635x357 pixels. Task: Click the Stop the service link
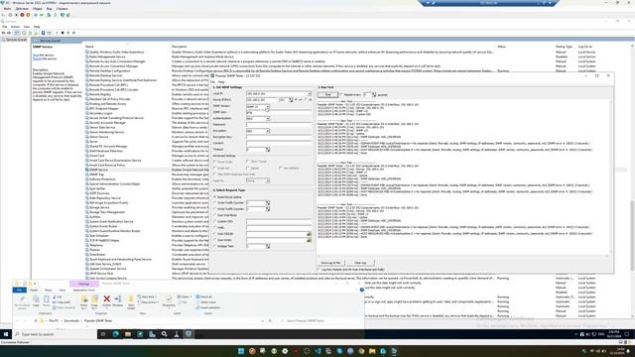coord(36,56)
